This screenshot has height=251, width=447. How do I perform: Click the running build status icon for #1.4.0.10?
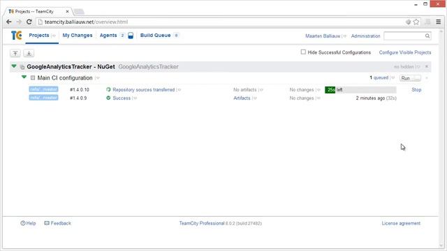[x=108, y=90]
